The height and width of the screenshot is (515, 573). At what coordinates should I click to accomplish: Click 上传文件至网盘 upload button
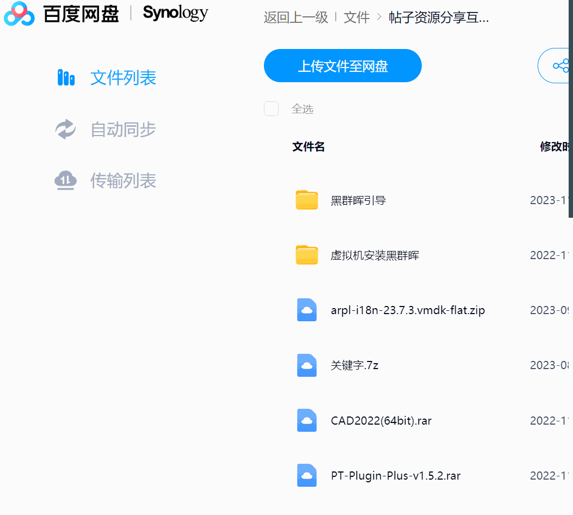click(x=343, y=66)
